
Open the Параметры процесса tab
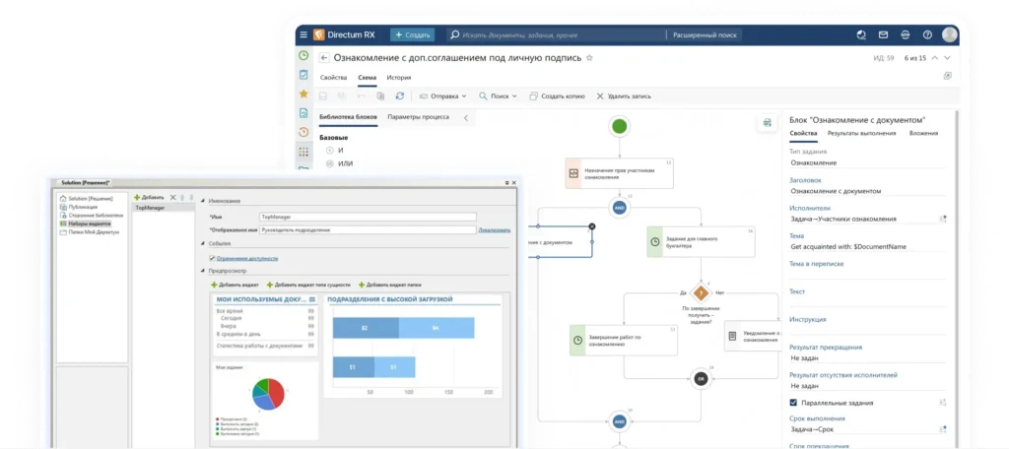pyautogui.click(x=418, y=118)
